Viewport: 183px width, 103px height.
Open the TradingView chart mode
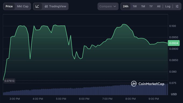(55, 6)
